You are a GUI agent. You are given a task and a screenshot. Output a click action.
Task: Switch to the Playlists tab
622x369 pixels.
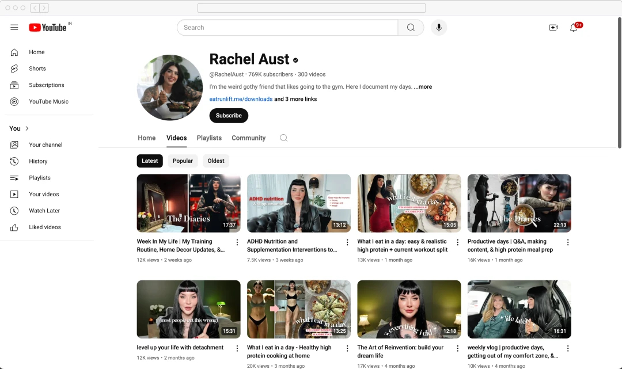pyautogui.click(x=209, y=138)
